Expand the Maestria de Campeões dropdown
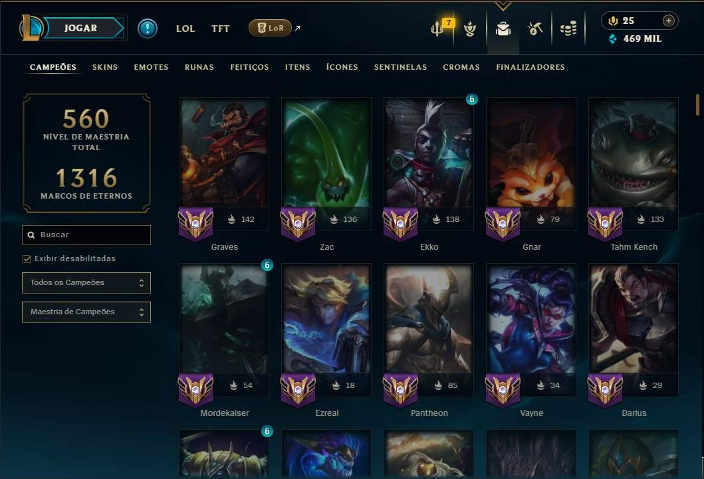 point(86,312)
